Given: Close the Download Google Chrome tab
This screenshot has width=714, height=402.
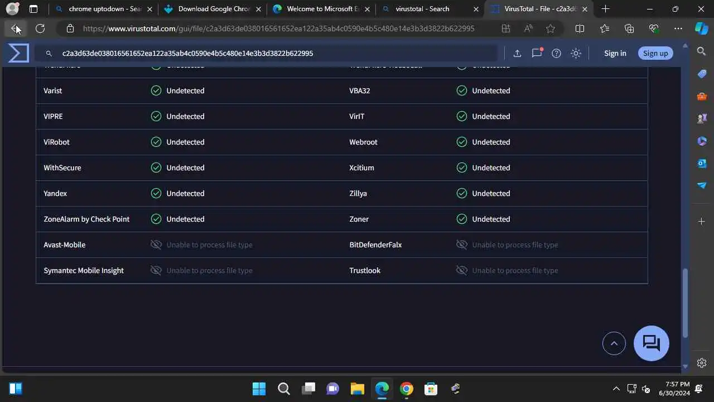Looking at the screenshot, I should tap(258, 9).
